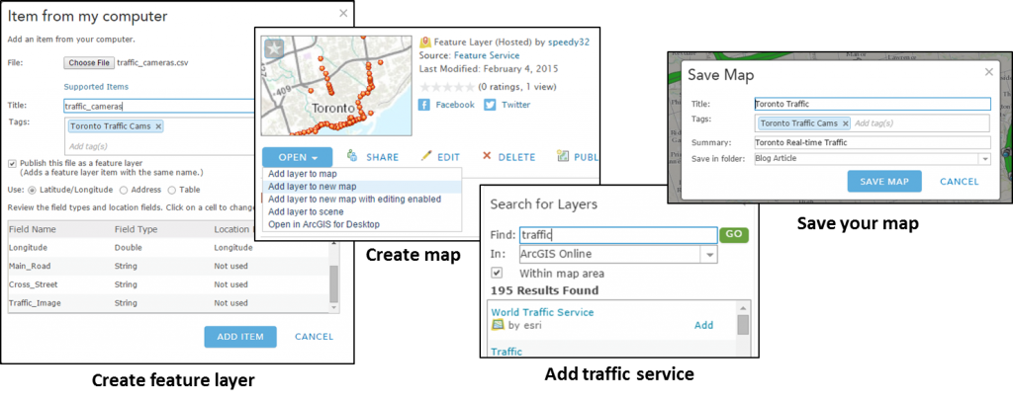Click the Twitter share icon
Viewport: 1013px width, 404px height.
tap(490, 105)
